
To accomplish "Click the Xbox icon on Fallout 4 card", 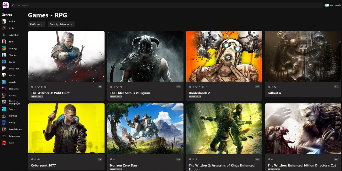I will coord(275,87).
